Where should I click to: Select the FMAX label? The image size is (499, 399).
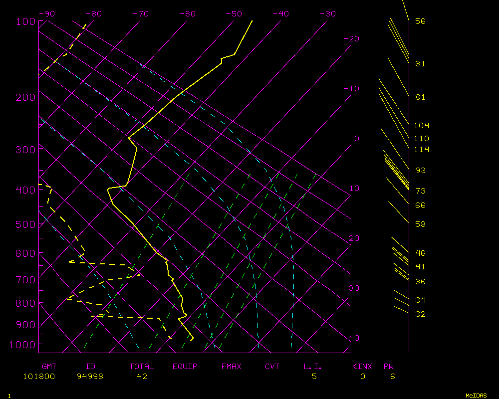[x=231, y=367]
